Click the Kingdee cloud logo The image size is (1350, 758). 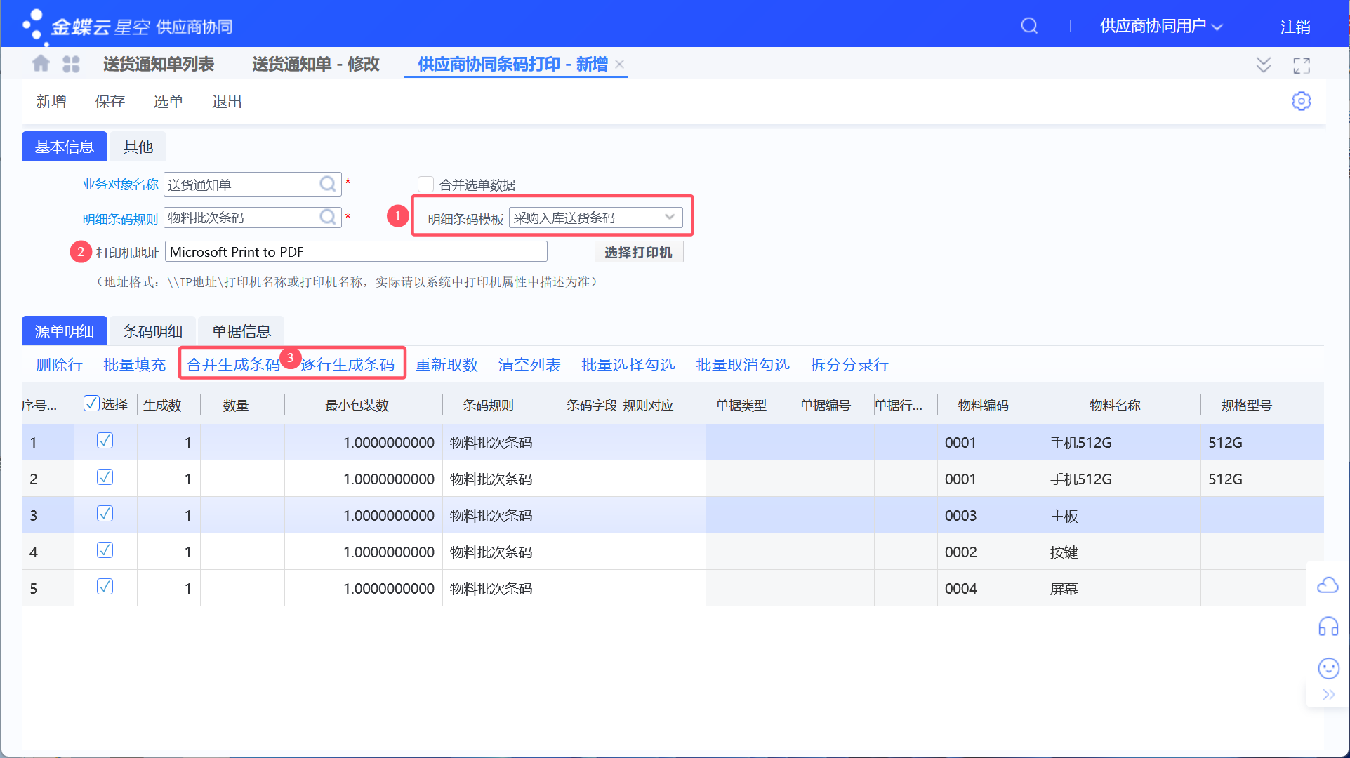click(x=126, y=26)
